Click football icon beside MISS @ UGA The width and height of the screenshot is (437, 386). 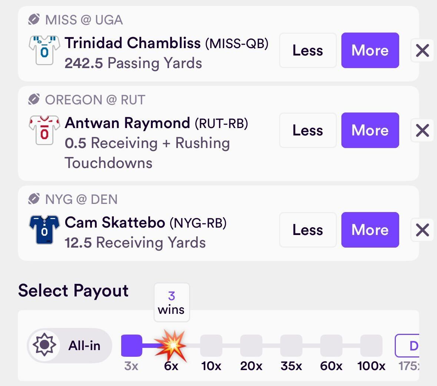pyautogui.click(x=34, y=20)
